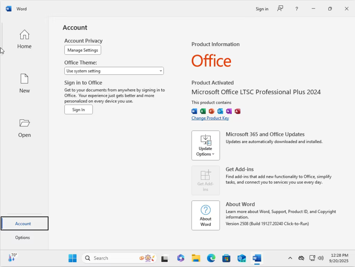Open the clock and date 12:28 PM
Viewport: 355px width, 267px height.
tap(339, 258)
